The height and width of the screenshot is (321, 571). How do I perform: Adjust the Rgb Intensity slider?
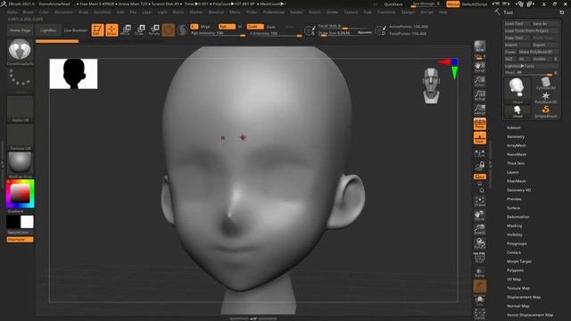tap(219, 34)
